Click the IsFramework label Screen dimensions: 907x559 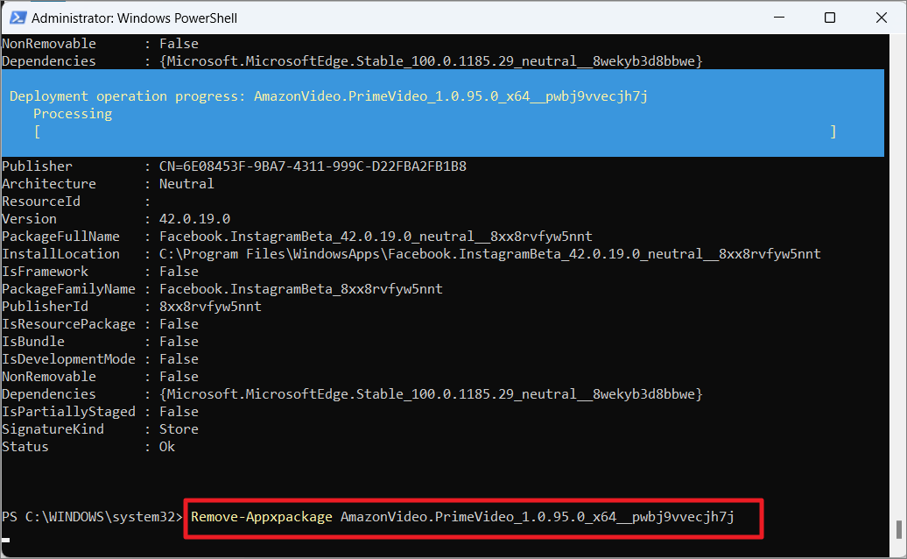(x=46, y=272)
